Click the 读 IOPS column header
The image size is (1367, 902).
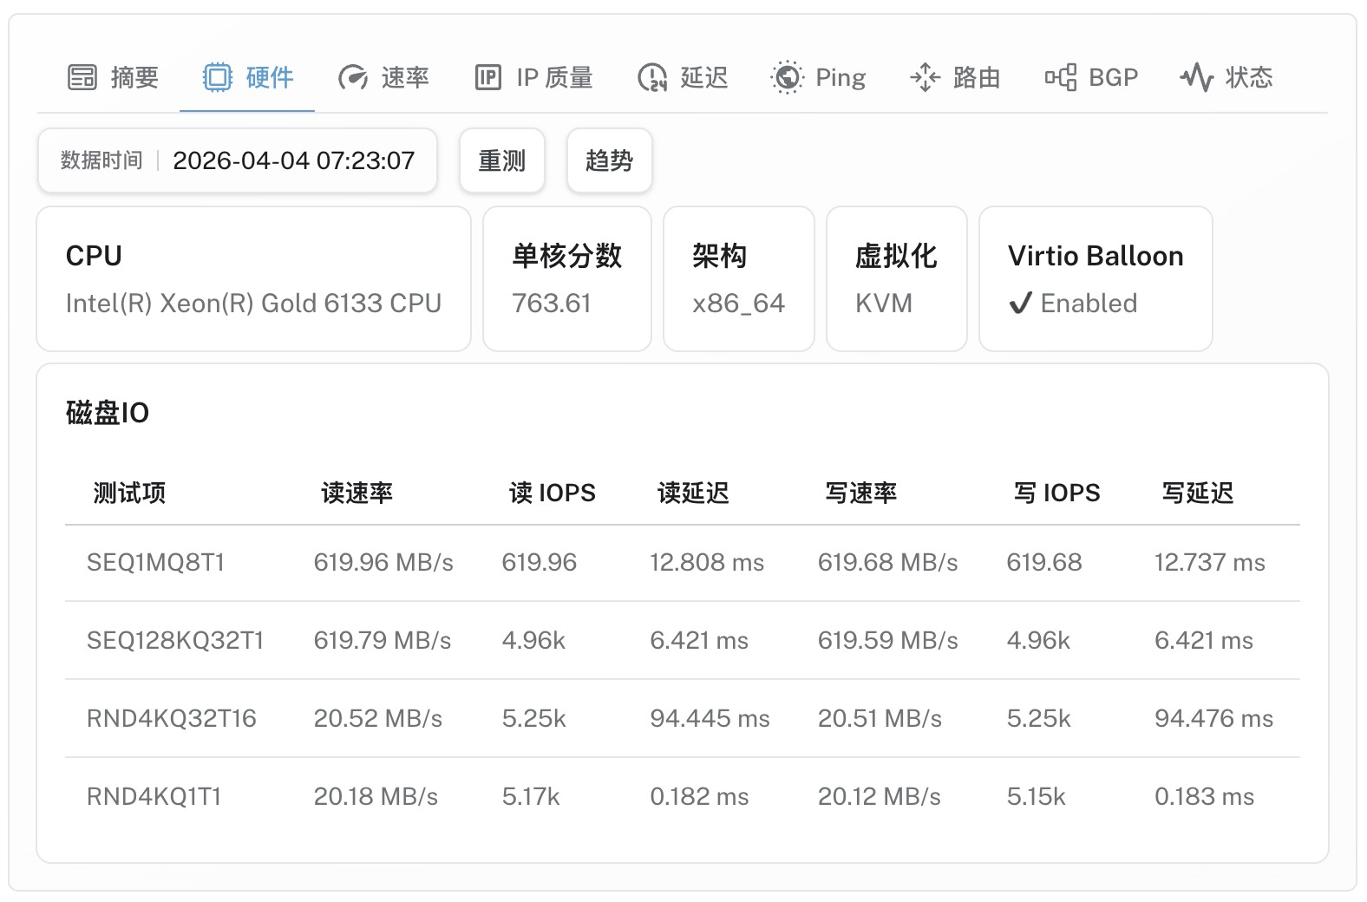pos(553,493)
